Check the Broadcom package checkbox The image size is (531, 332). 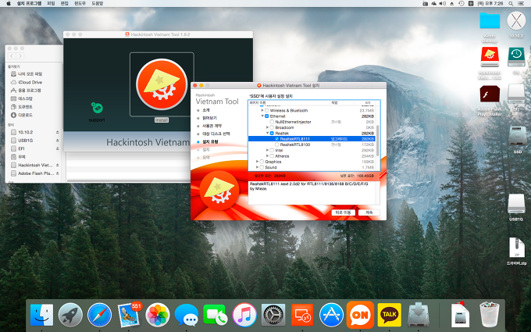[x=272, y=127]
